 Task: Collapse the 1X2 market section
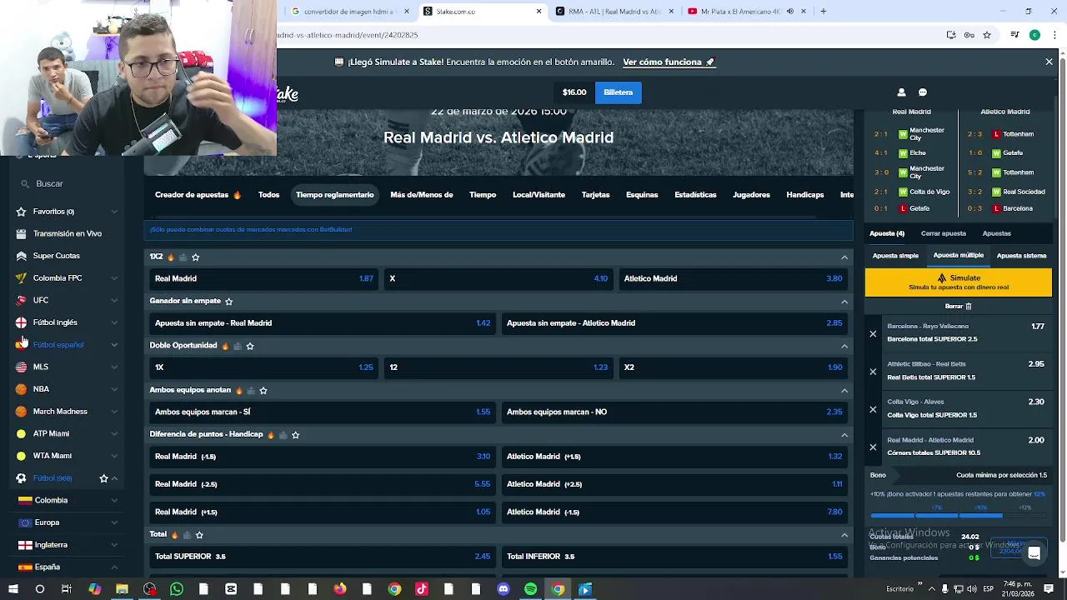(844, 257)
